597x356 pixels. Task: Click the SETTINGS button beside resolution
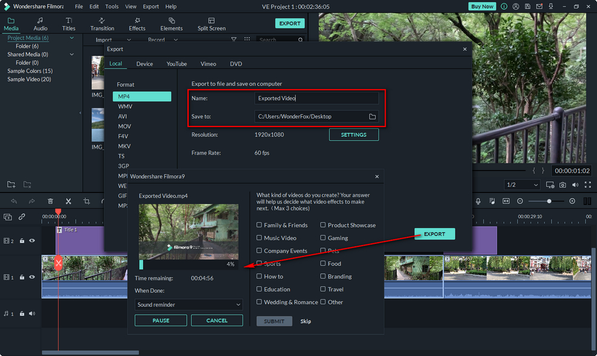click(x=353, y=135)
